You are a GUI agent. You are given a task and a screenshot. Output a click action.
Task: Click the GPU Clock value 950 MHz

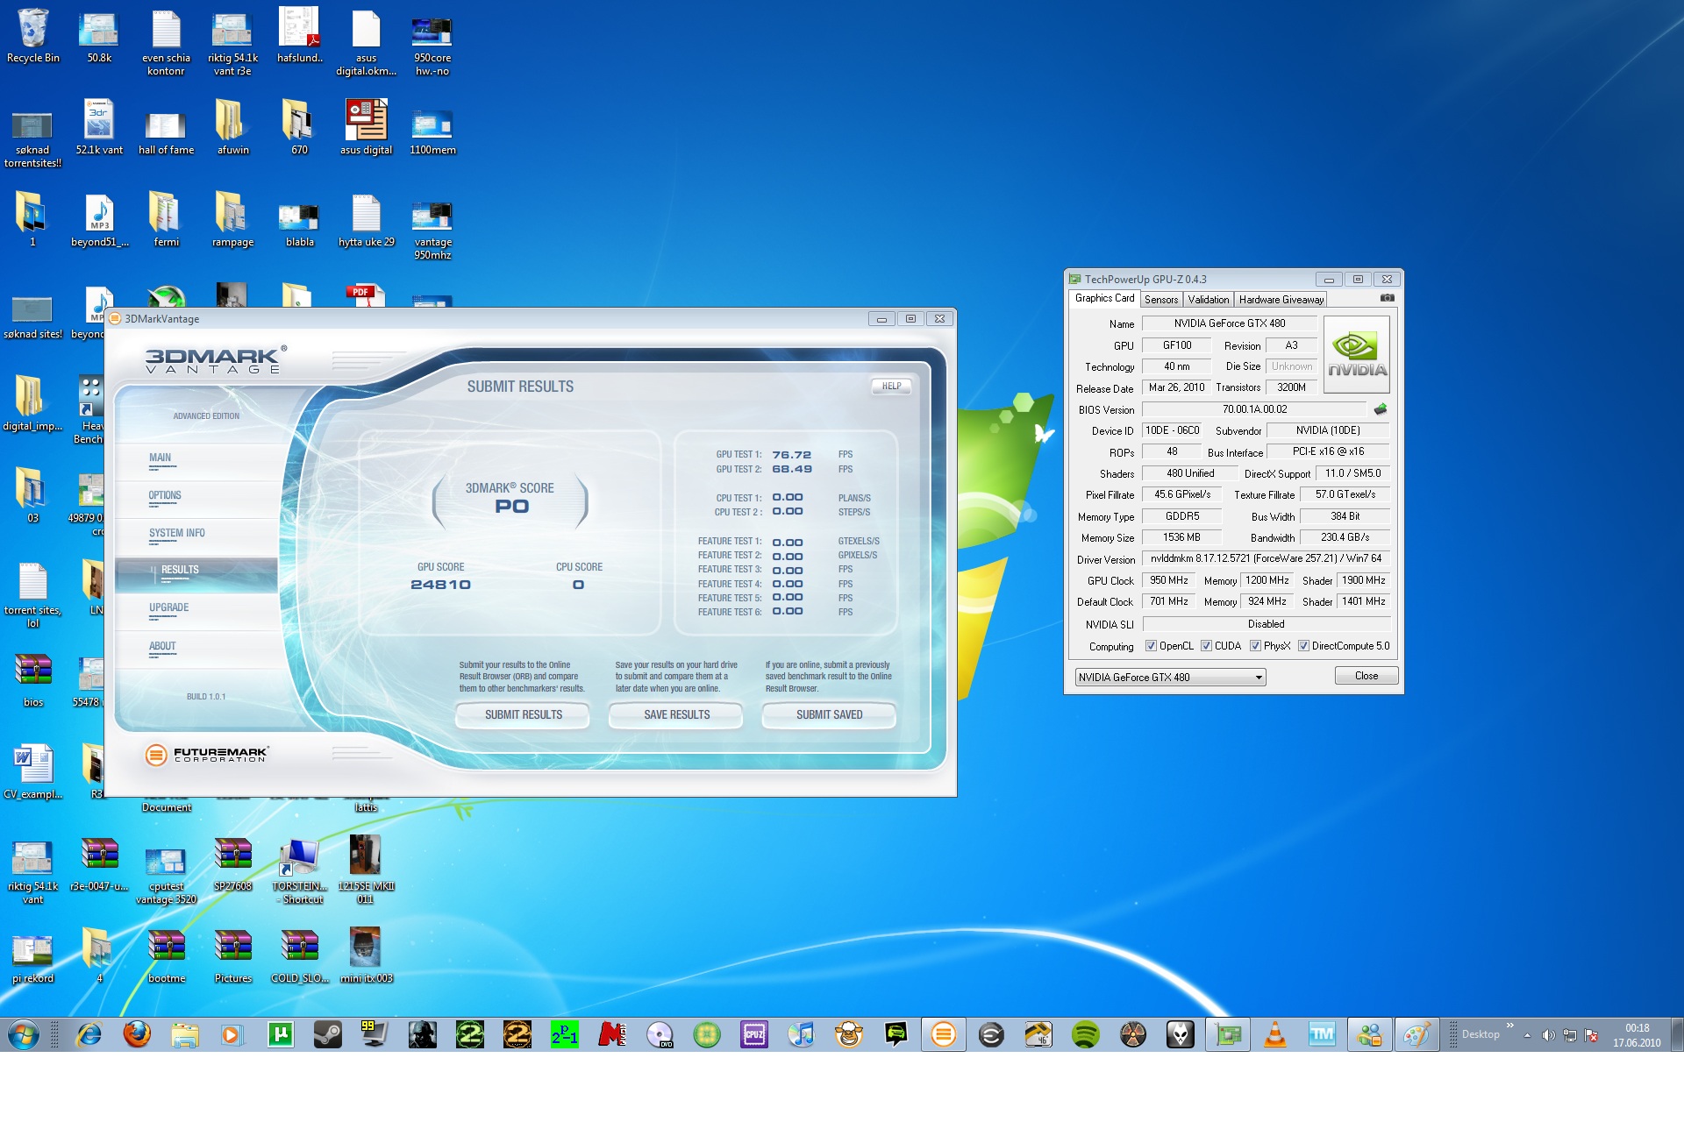point(1168,580)
